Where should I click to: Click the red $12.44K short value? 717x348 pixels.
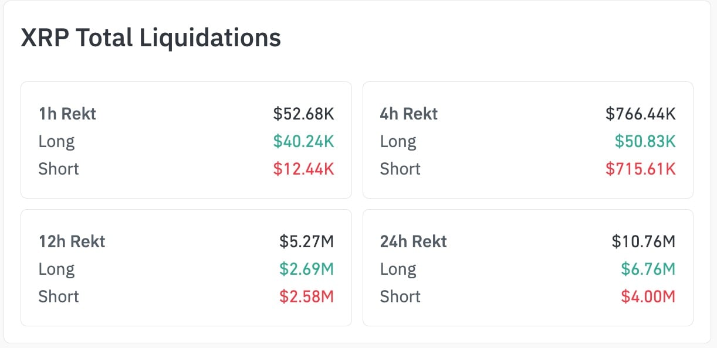(303, 169)
